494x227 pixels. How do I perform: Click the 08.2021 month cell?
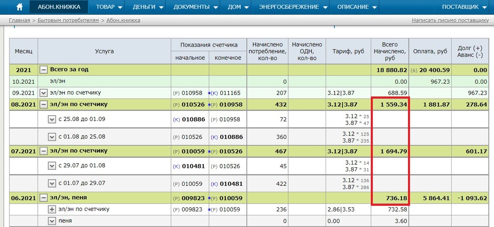23,105
